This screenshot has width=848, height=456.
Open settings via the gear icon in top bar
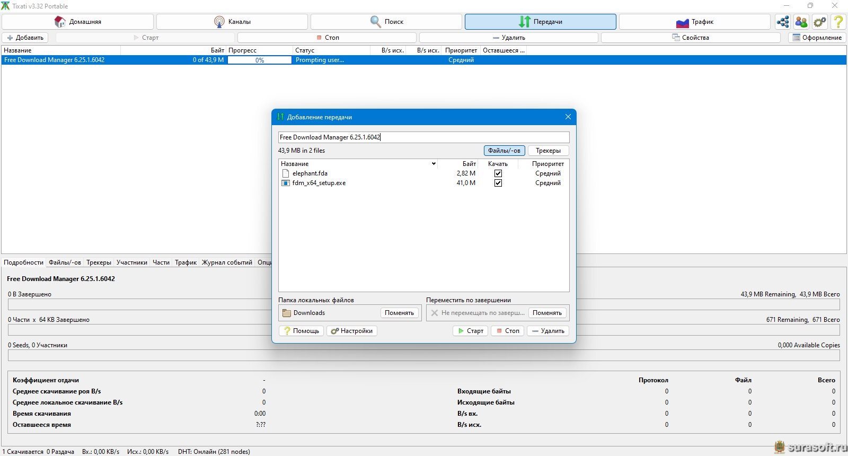[820, 22]
